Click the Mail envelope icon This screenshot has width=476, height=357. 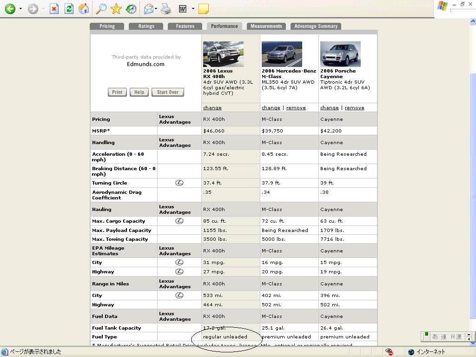pyautogui.click(x=148, y=9)
